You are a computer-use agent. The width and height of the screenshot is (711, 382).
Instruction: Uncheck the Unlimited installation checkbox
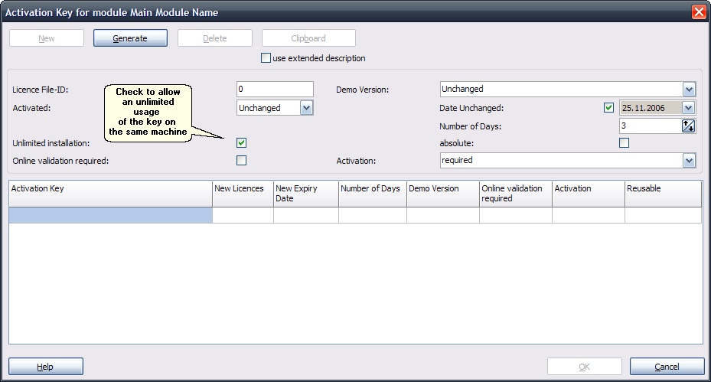coord(242,143)
